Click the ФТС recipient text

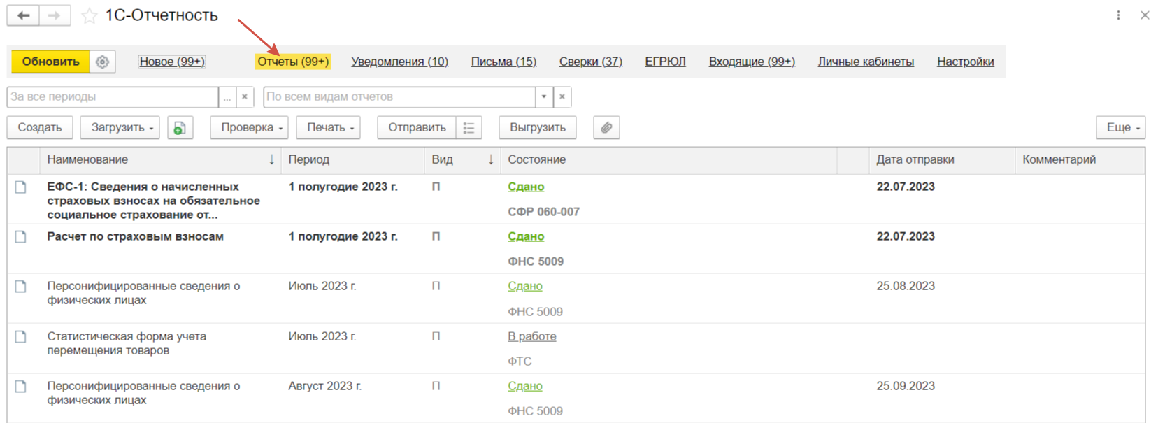[x=520, y=361]
